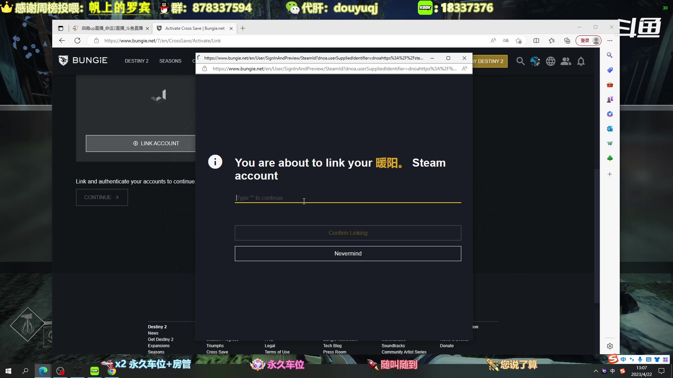Select the DESTINY 2 menu tab
Screen dimensions: 673x378
137,61
